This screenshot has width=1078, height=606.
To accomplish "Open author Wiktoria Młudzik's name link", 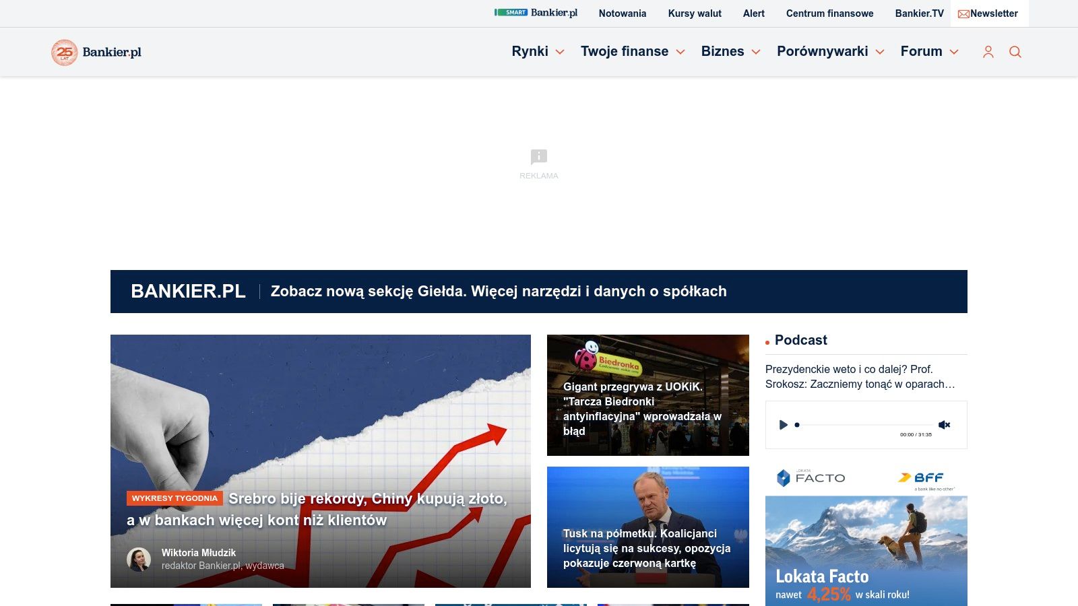I will pyautogui.click(x=199, y=553).
